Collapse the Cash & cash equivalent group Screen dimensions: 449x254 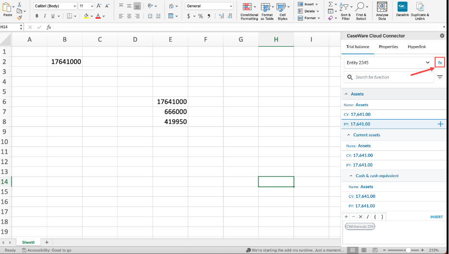(351, 176)
